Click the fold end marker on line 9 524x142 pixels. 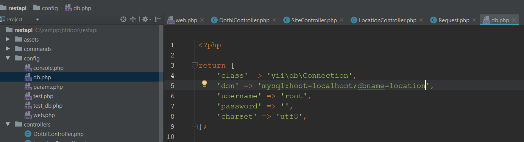tap(195, 126)
